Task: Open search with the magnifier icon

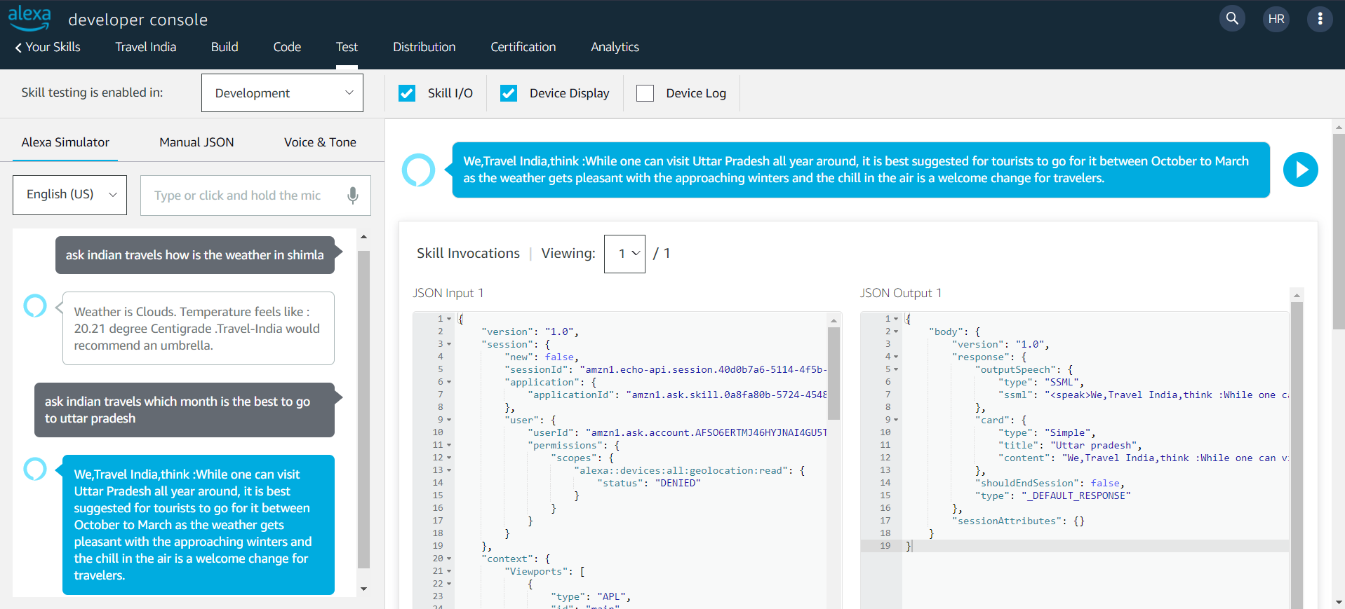Action: point(1232,18)
